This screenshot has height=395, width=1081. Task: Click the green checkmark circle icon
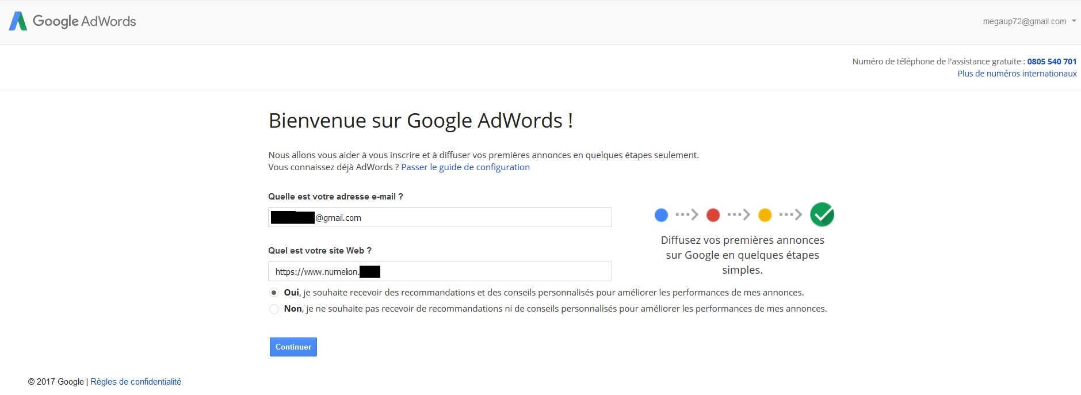(822, 214)
